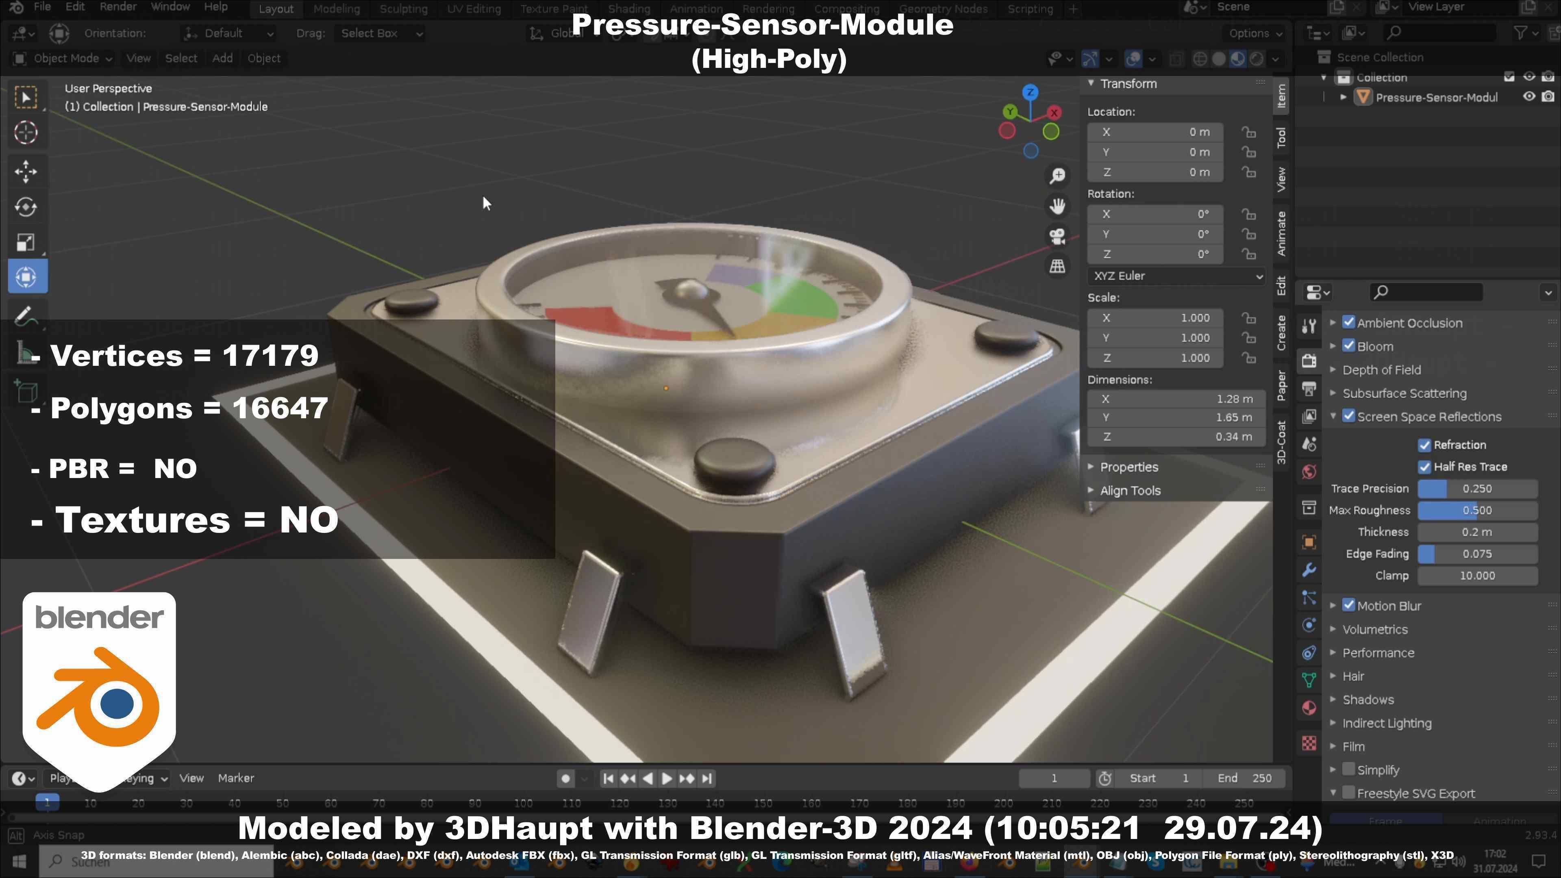Viewport: 1561px width, 878px height.
Task: Select the Select Box tool in toolbar
Action: click(x=26, y=98)
